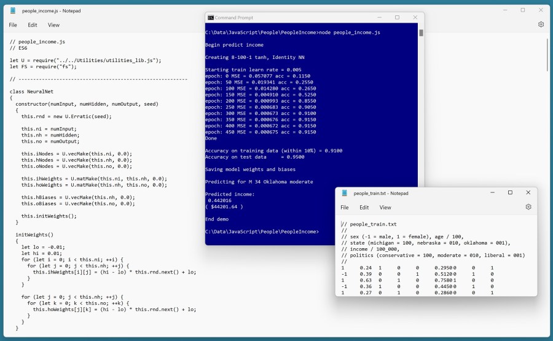Open File menu in people_income.js Notepad

click(13, 25)
